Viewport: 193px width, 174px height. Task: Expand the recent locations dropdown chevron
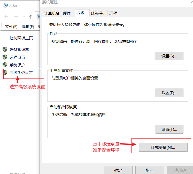click(x=24, y=17)
